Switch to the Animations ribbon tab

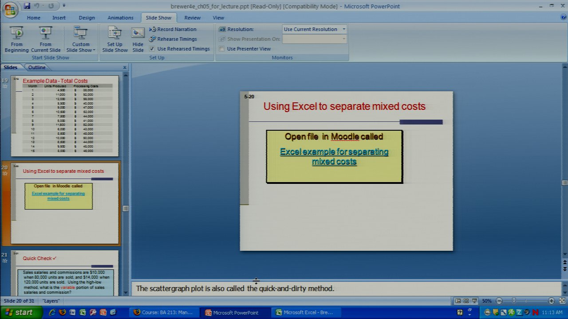point(120,18)
